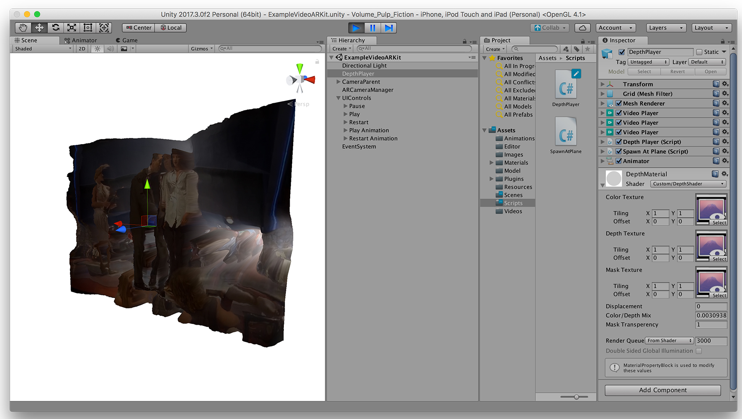Toggle Double Sided Global Illumination checkbox
742x419 pixels.
click(699, 351)
